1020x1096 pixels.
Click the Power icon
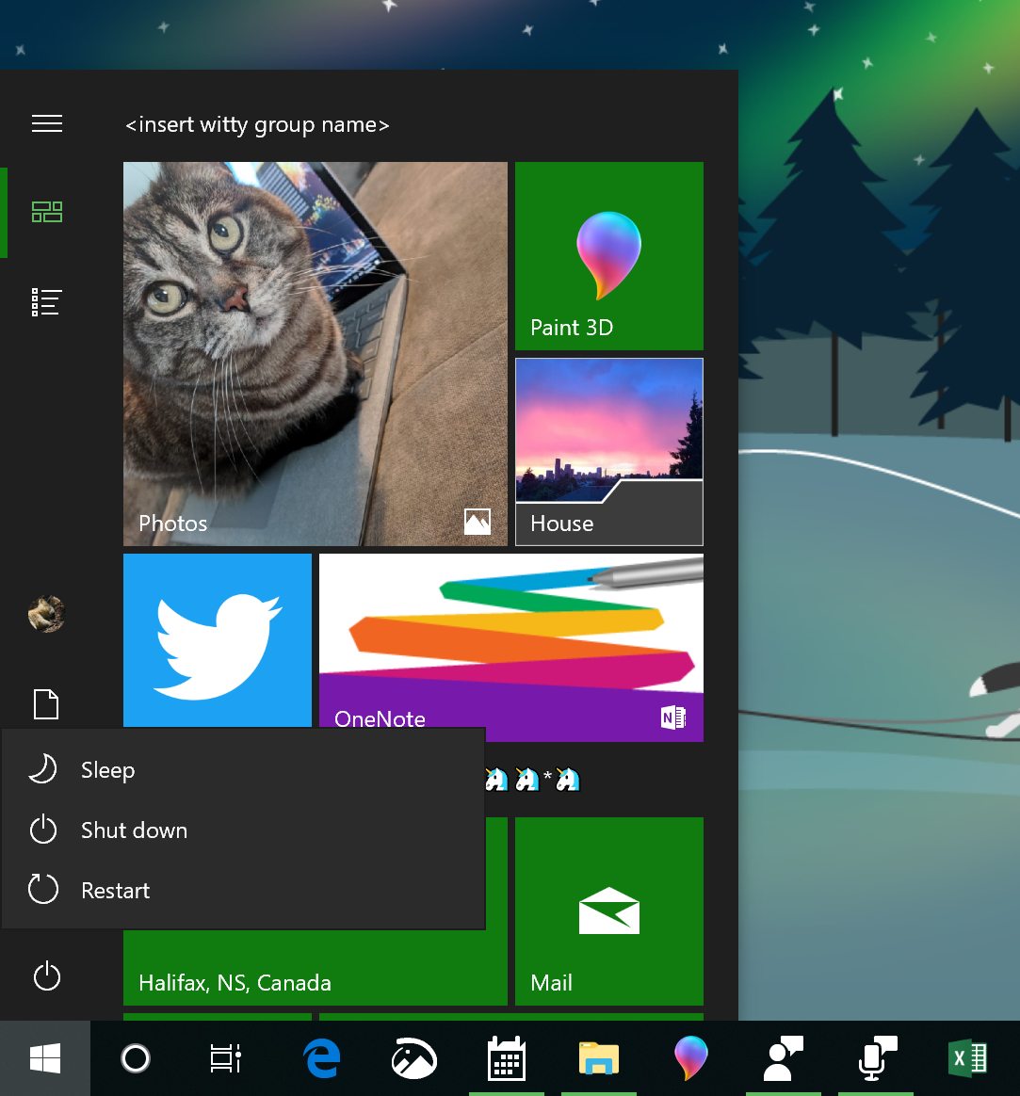(x=46, y=976)
